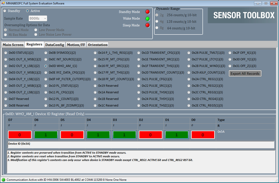Viewport: 279px width, 183px height.
Task: Toggle bit D5 red button
Action: [72, 135]
